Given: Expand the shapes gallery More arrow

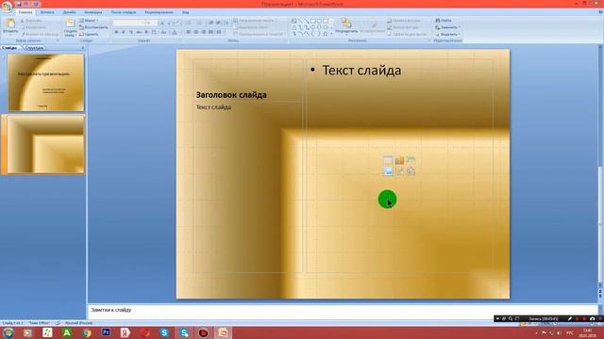Looking at the screenshot, I should tap(331, 34).
